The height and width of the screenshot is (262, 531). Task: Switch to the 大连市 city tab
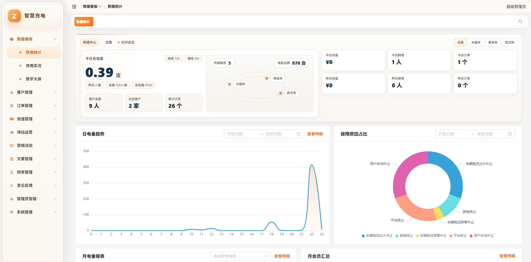[x=476, y=42]
